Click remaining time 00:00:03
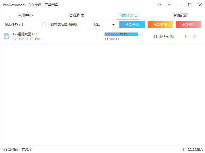Viewport: 205px width, 153px height. point(112,39)
